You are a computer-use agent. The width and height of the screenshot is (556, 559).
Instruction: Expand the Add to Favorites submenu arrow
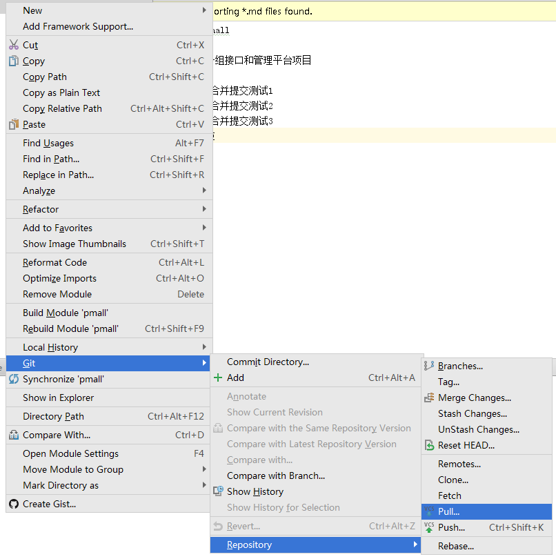point(204,228)
